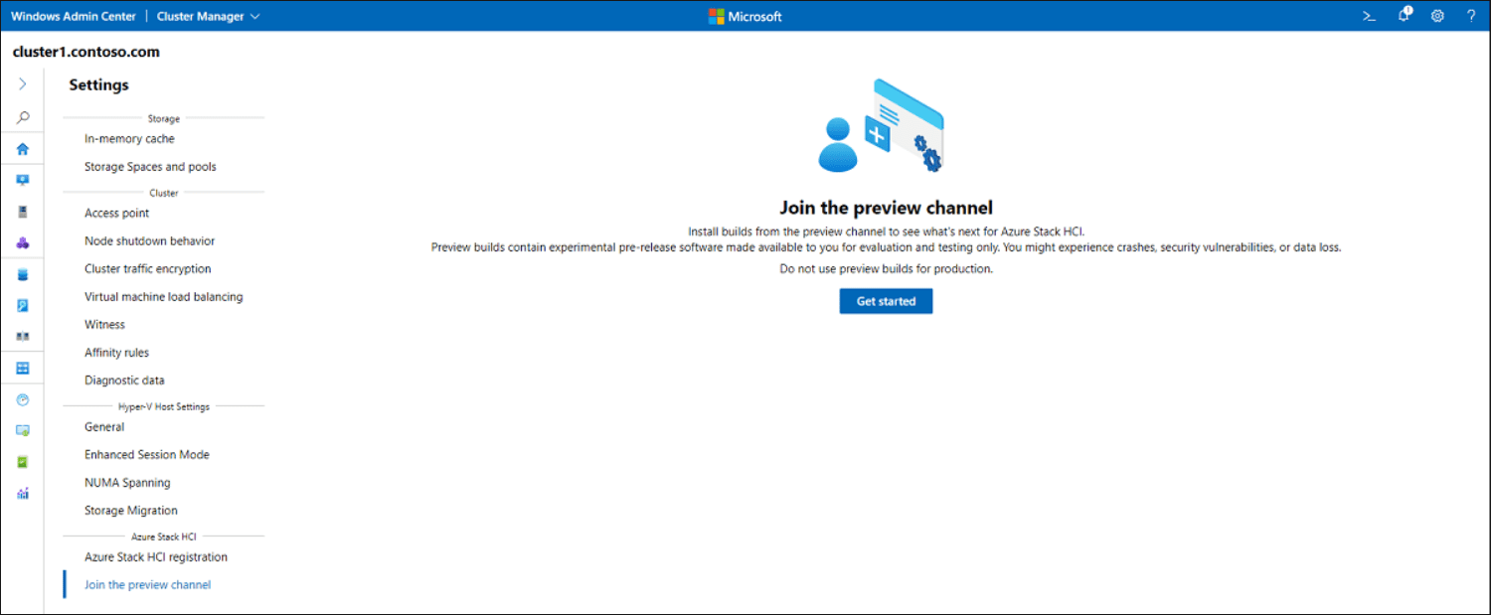
Task: Click the cluster1.contoso.com cluster name
Action: pyautogui.click(x=86, y=52)
